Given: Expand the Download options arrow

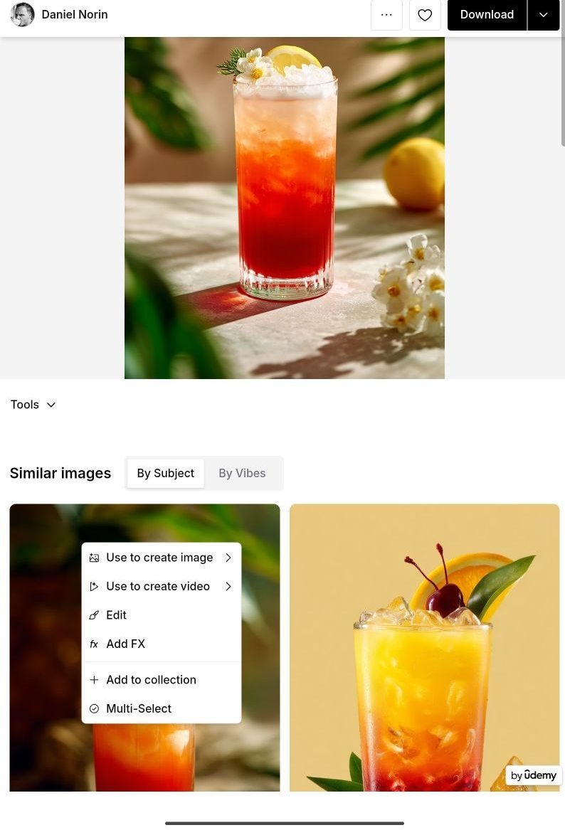Looking at the screenshot, I should 543,15.
